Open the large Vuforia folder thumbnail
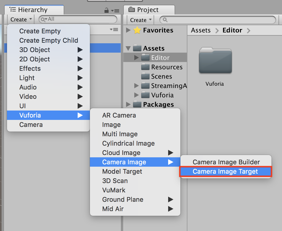Screen dimensions: 282x231 [215, 61]
